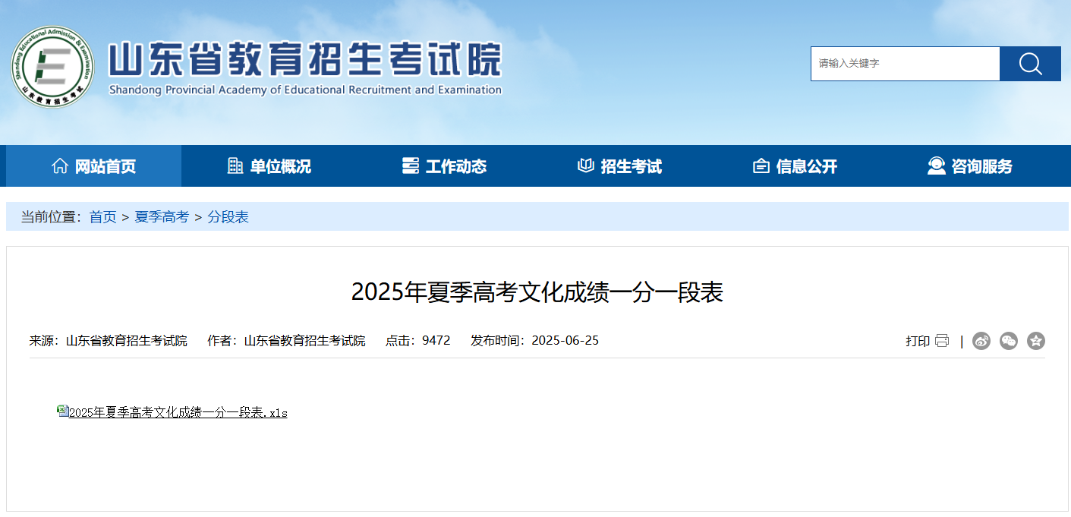Share to WeChat via its icon
This screenshot has height=517, width=1071.
[x=1009, y=341]
